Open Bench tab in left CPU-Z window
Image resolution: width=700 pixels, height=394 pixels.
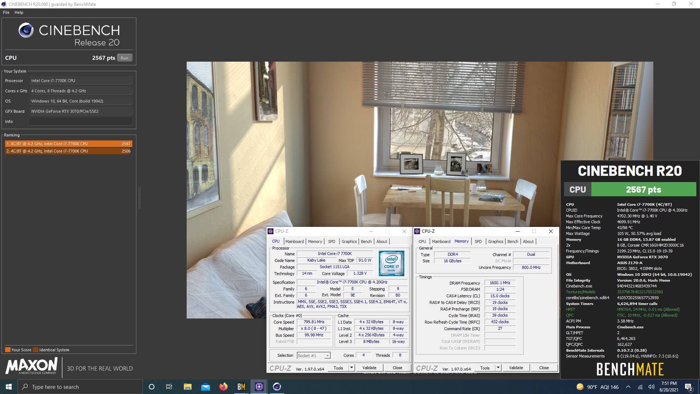pos(366,242)
